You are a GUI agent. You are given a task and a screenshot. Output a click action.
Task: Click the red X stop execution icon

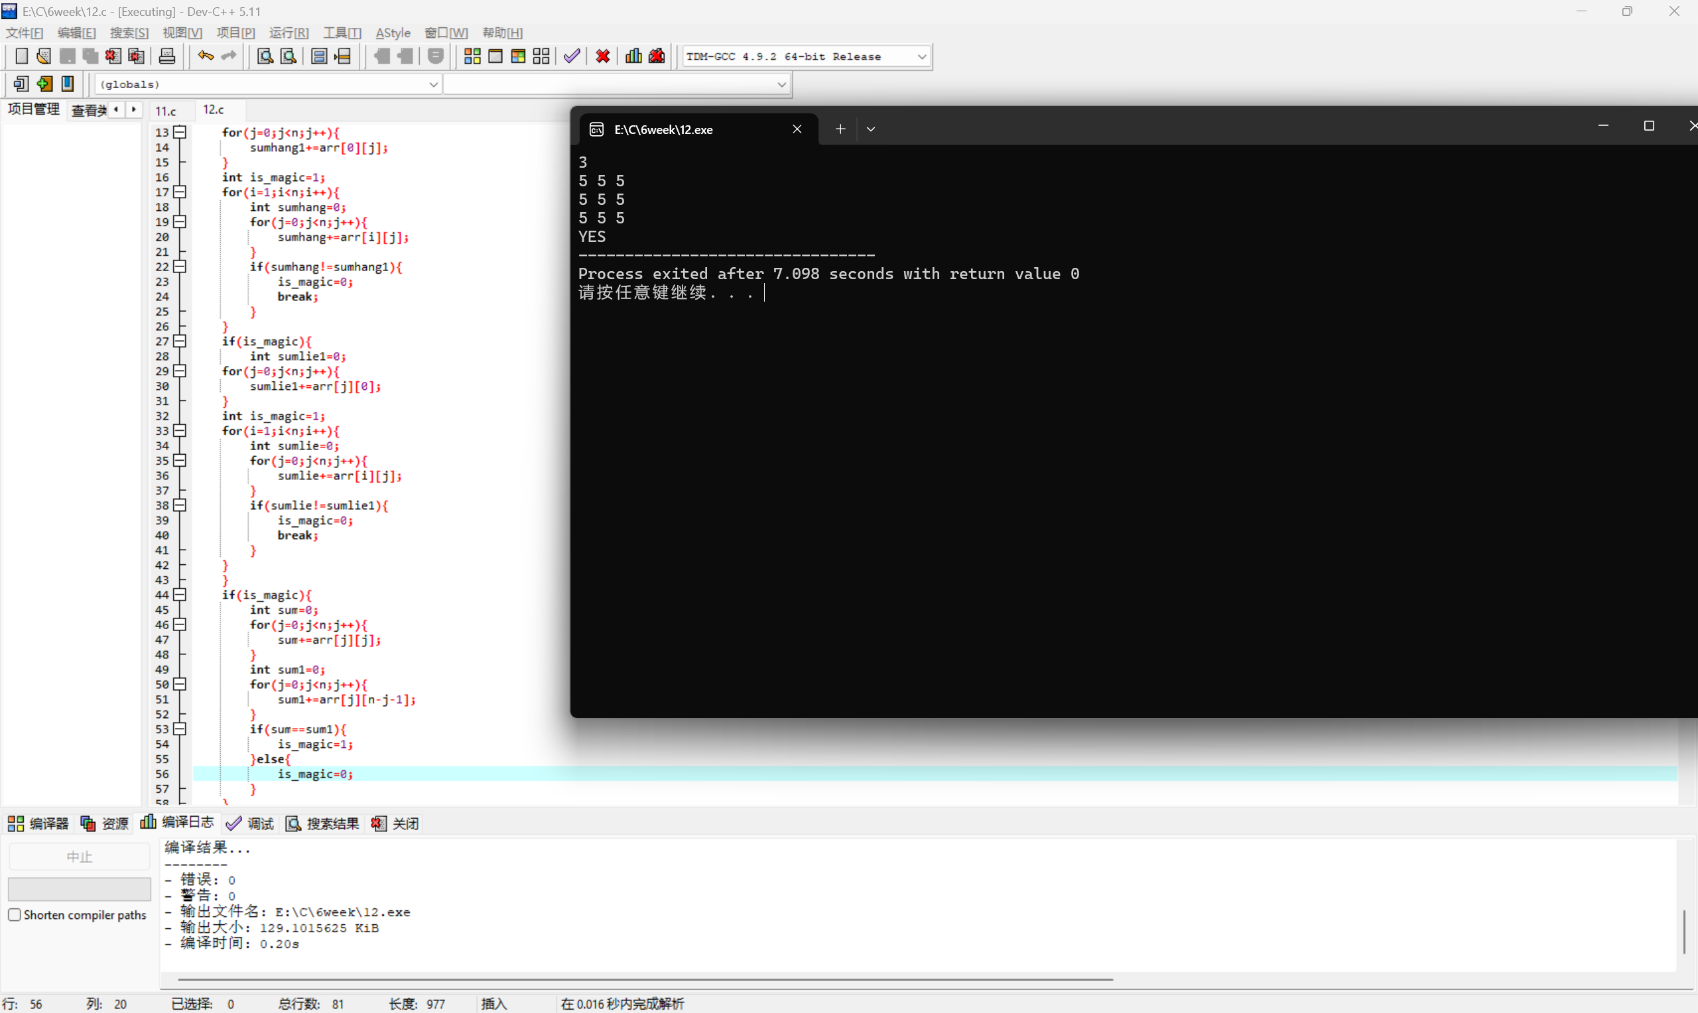(x=602, y=56)
